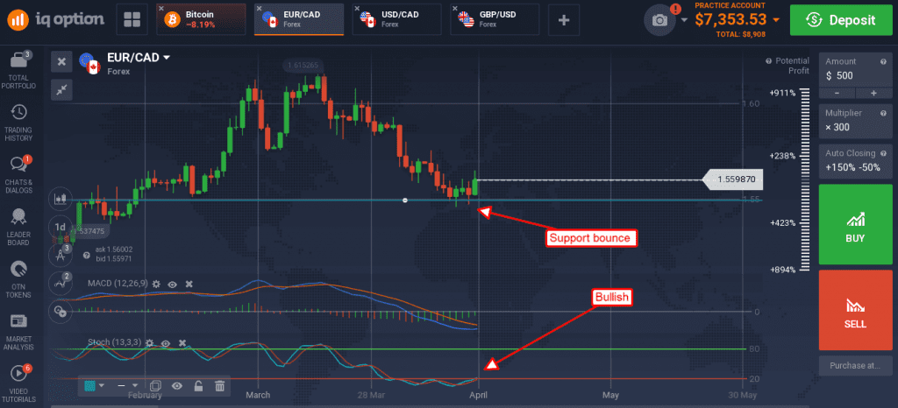Click the Purchase at... button

coord(856,365)
